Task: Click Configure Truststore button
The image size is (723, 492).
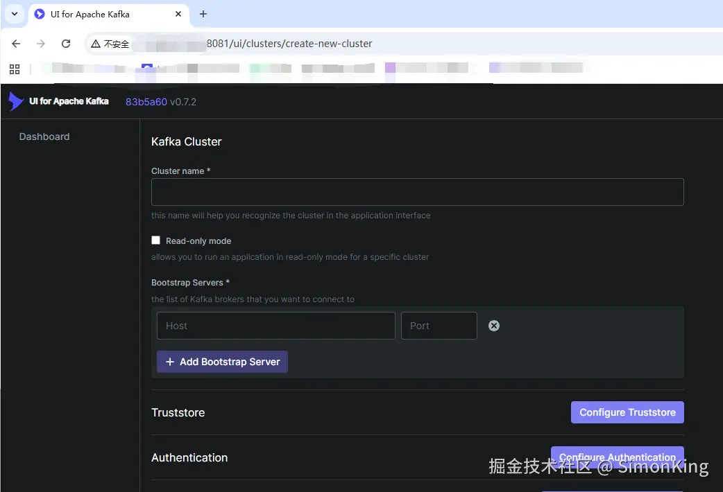Action: coord(627,412)
